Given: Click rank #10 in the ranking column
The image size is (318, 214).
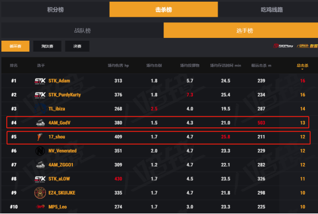Looking at the screenshot, I should 14,207.
